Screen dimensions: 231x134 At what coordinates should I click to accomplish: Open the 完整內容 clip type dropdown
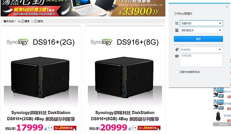pos(201,23)
